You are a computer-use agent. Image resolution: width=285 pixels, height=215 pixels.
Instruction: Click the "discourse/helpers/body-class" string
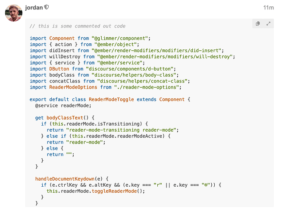[x=134, y=75]
